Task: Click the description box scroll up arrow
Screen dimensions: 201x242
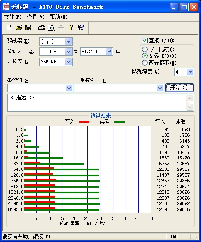Action: click(190, 98)
